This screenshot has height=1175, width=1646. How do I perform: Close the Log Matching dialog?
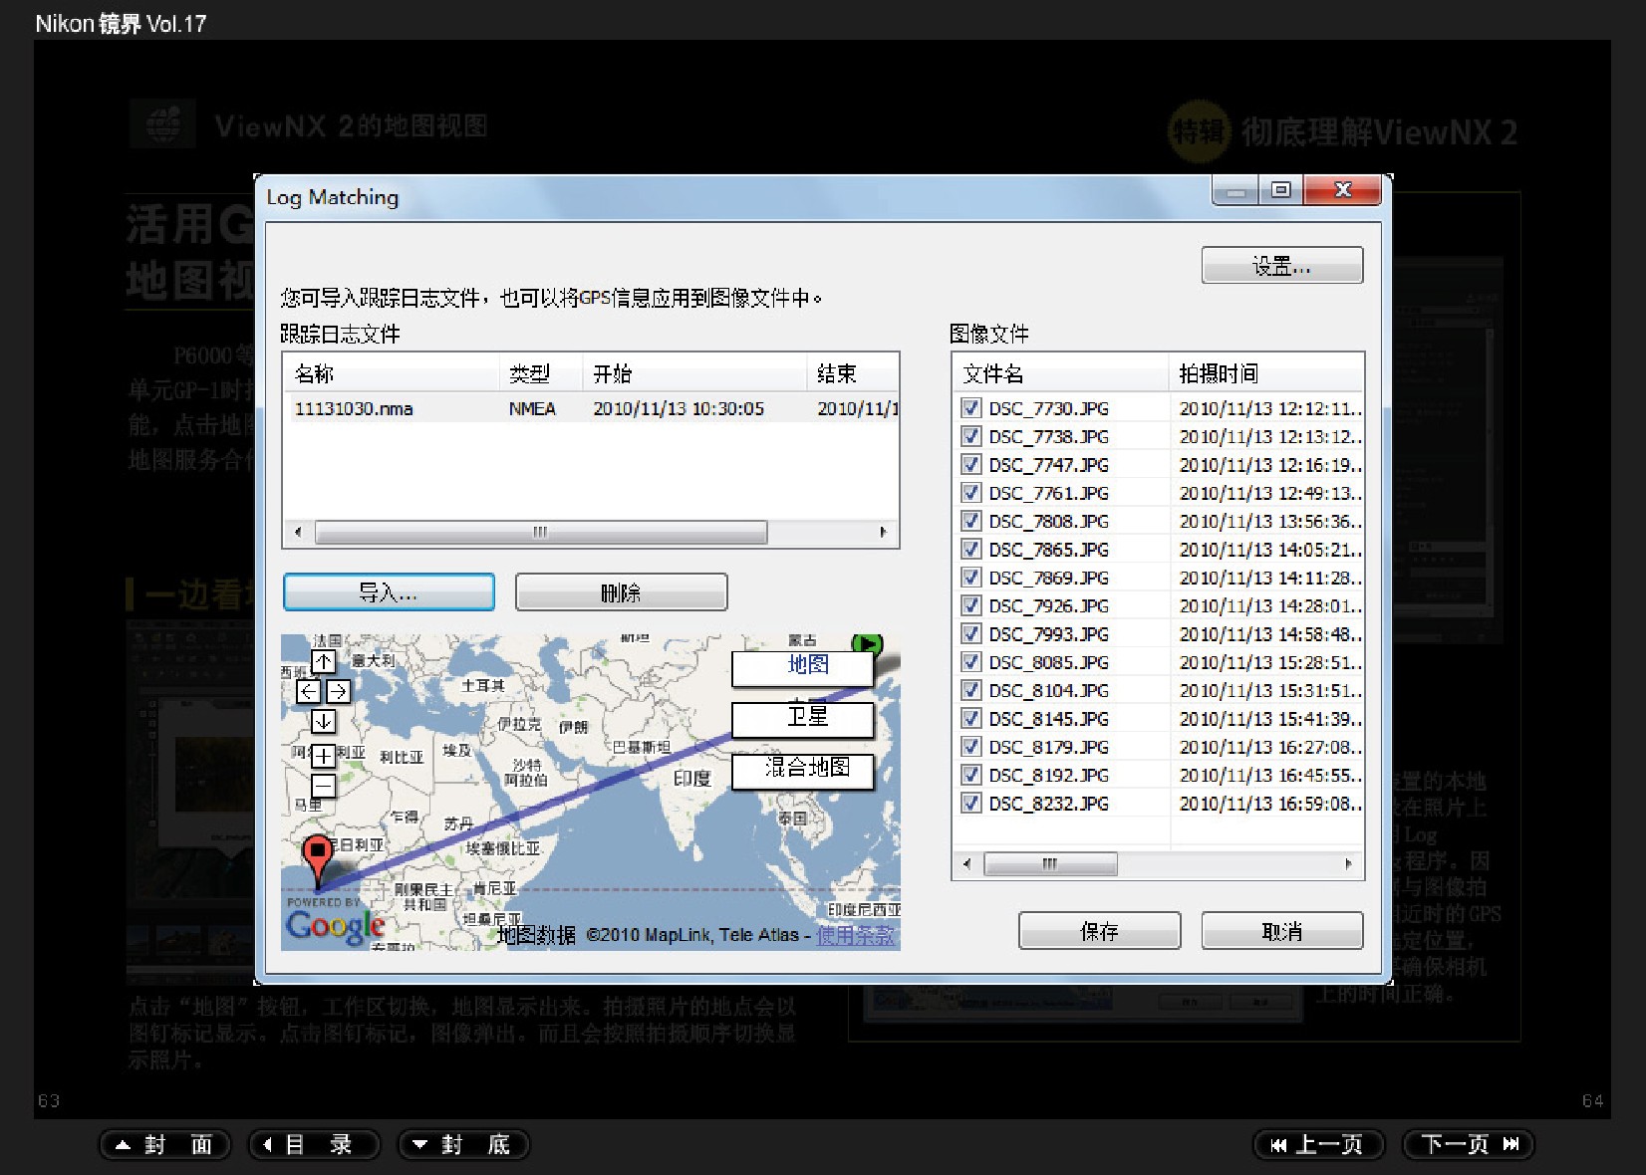1342,189
